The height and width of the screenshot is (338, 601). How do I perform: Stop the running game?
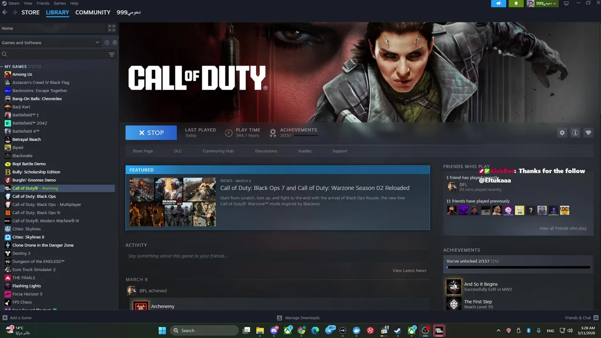click(x=151, y=133)
